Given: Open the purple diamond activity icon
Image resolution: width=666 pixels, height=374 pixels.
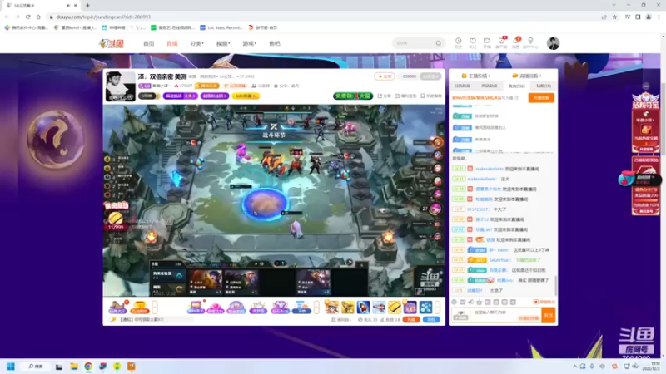Looking at the screenshot, I should [280, 307].
